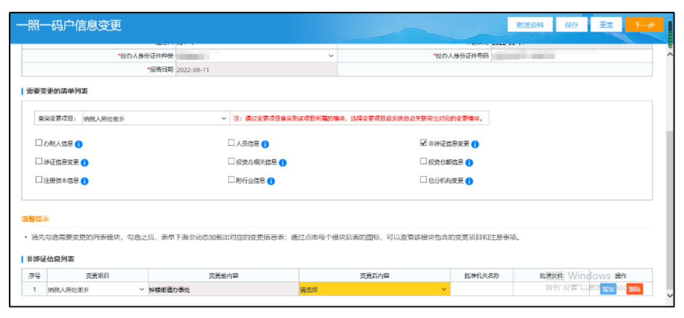Expand the yellow 变更后内容 请选择 dropdown

373,290
